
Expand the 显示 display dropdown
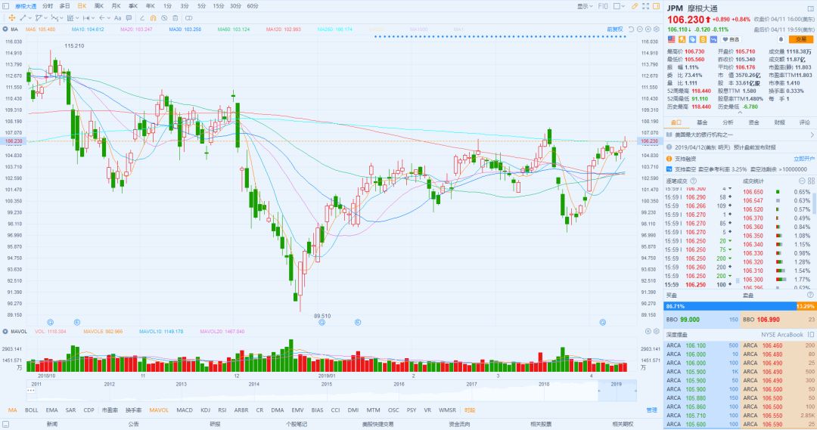584,5
